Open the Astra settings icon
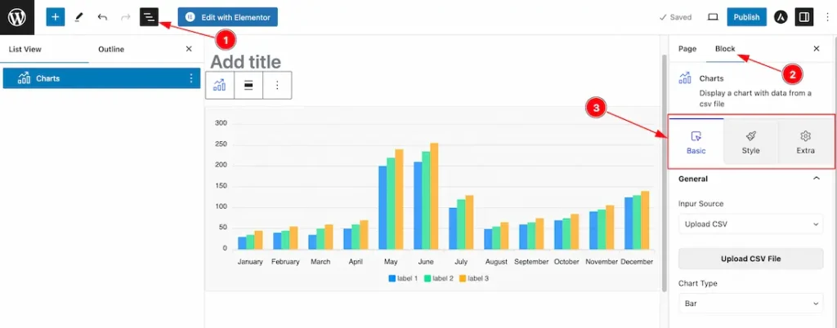The image size is (837, 328). [x=781, y=17]
